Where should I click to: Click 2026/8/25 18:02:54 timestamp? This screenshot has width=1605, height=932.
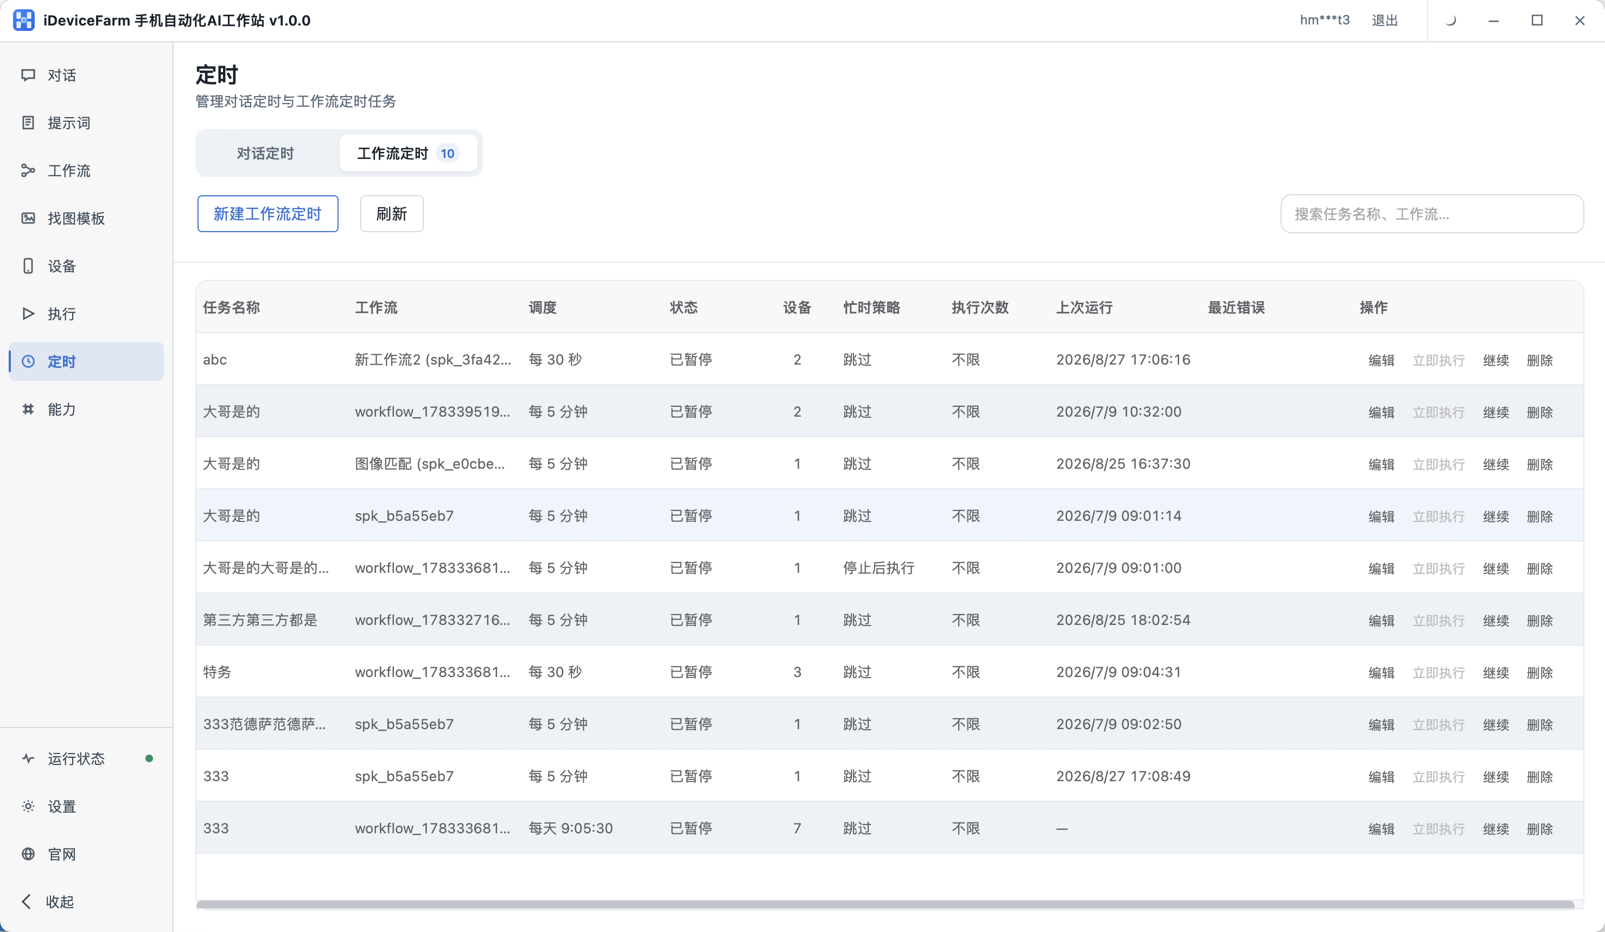[1123, 620]
